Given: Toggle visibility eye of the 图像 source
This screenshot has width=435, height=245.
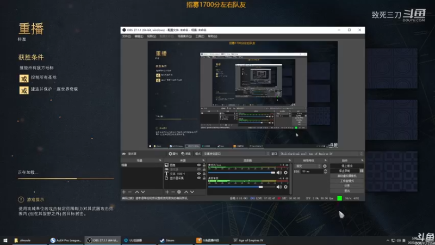Looking at the screenshot, I should (198, 165).
